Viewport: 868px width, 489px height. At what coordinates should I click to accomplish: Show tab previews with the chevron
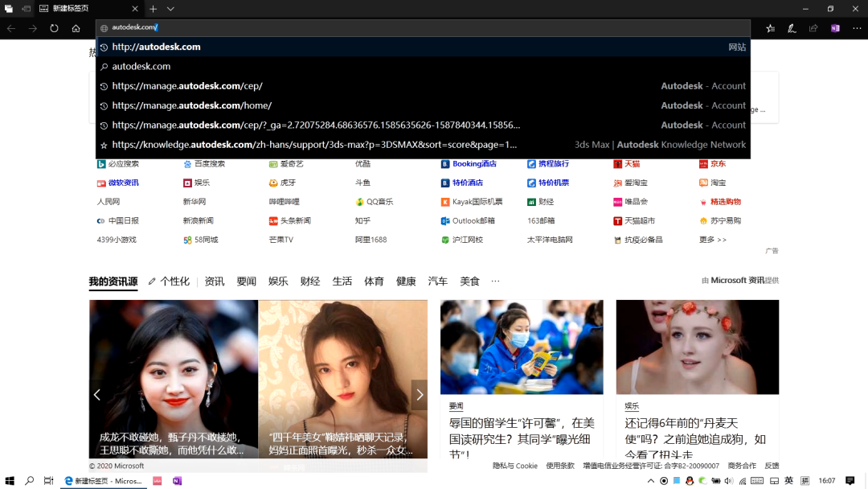170,9
